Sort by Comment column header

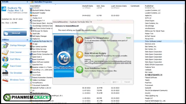135,6
